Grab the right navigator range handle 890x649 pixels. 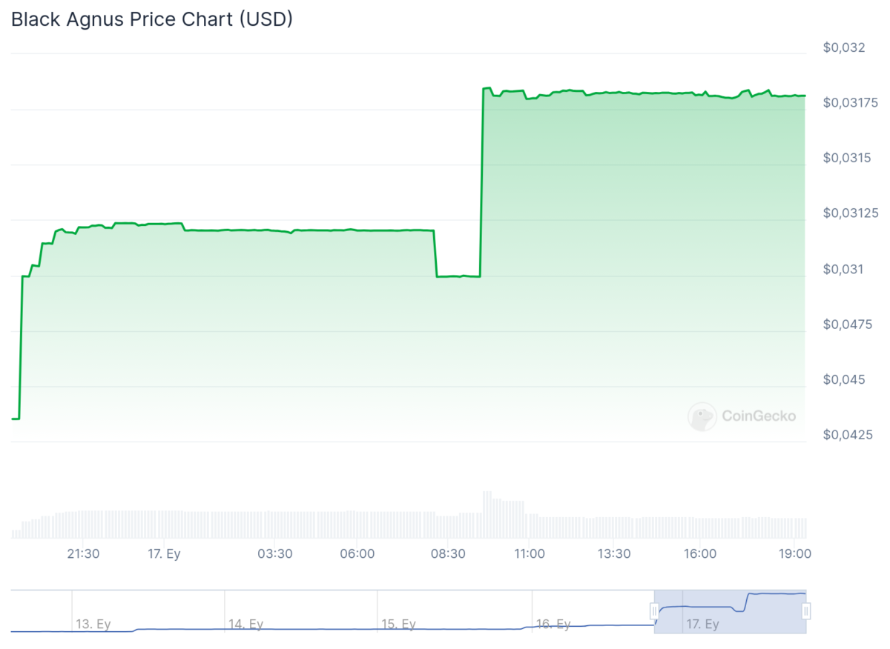point(806,611)
